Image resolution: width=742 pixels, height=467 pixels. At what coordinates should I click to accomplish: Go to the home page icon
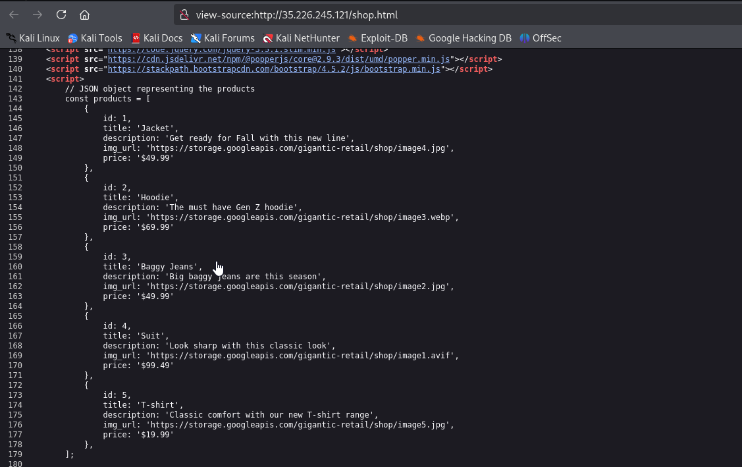(x=85, y=14)
